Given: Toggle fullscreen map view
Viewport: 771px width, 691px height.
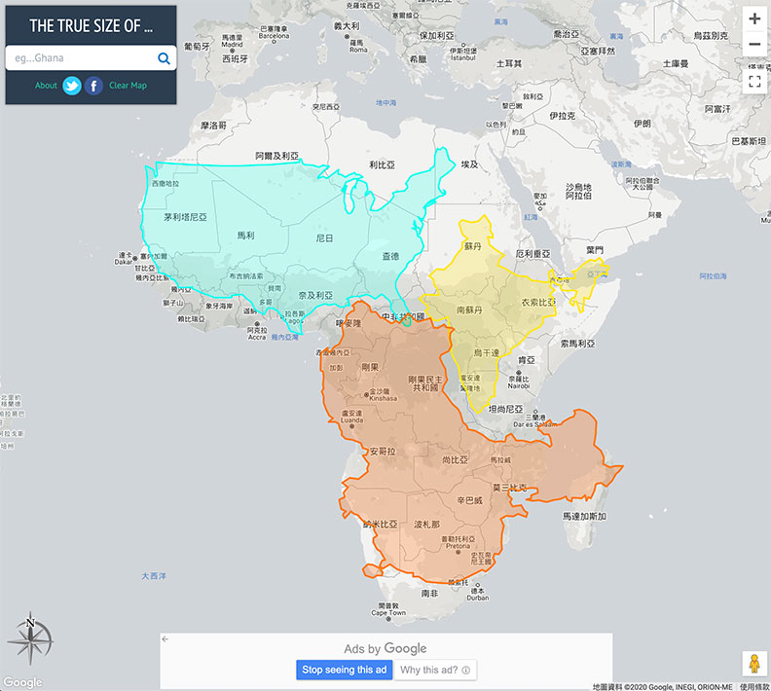Looking at the screenshot, I should pos(754,82).
